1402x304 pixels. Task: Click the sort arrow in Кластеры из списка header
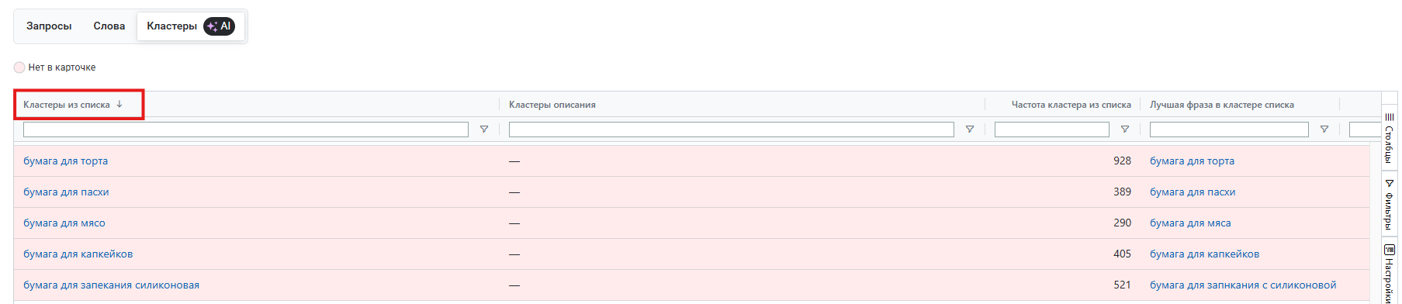coord(119,104)
